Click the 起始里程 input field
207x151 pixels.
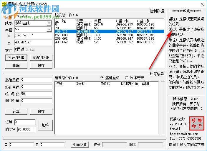[x=37, y=80]
